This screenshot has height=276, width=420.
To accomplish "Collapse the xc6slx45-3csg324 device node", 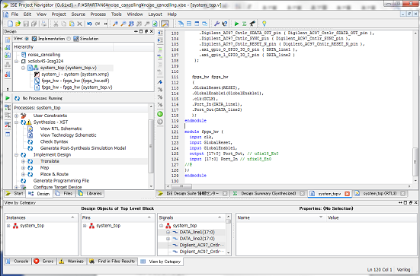I will tap(17, 61).
